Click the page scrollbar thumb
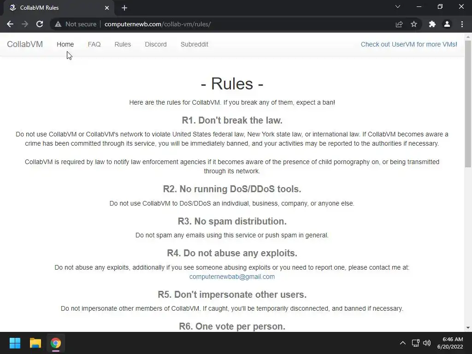This screenshot has height=354, width=472. [x=468, y=104]
